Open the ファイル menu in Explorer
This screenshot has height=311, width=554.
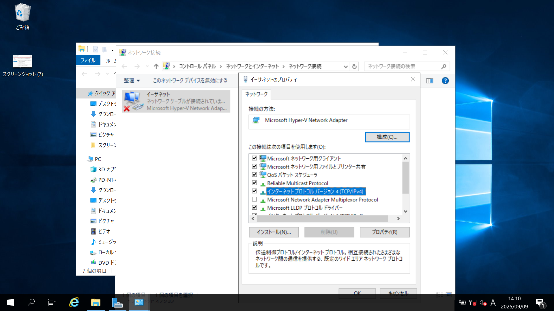pyautogui.click(x=88, y=60)
